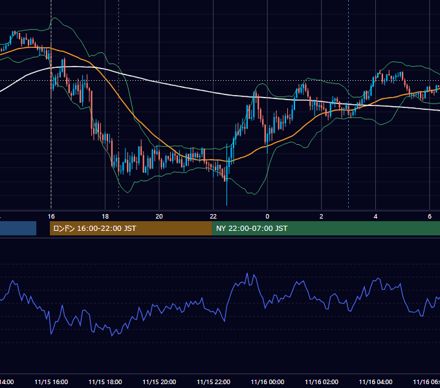Click the '20' hour label on upper axis
Viewport: 440px width, 388px height.
tap(159, 216)
